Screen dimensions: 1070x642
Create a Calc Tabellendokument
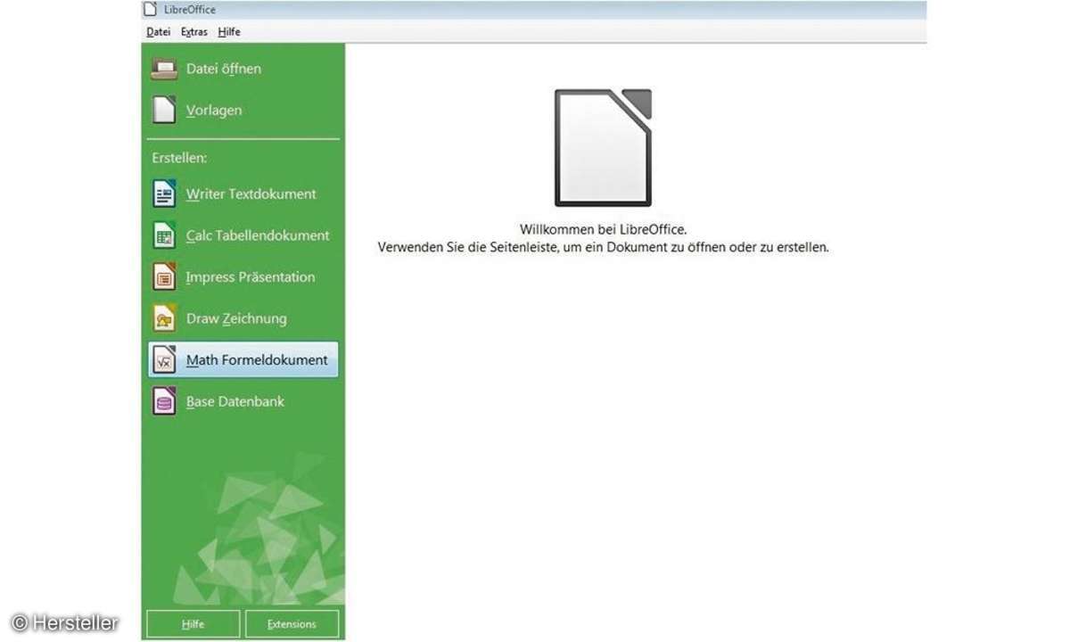[x=258, y=235]
